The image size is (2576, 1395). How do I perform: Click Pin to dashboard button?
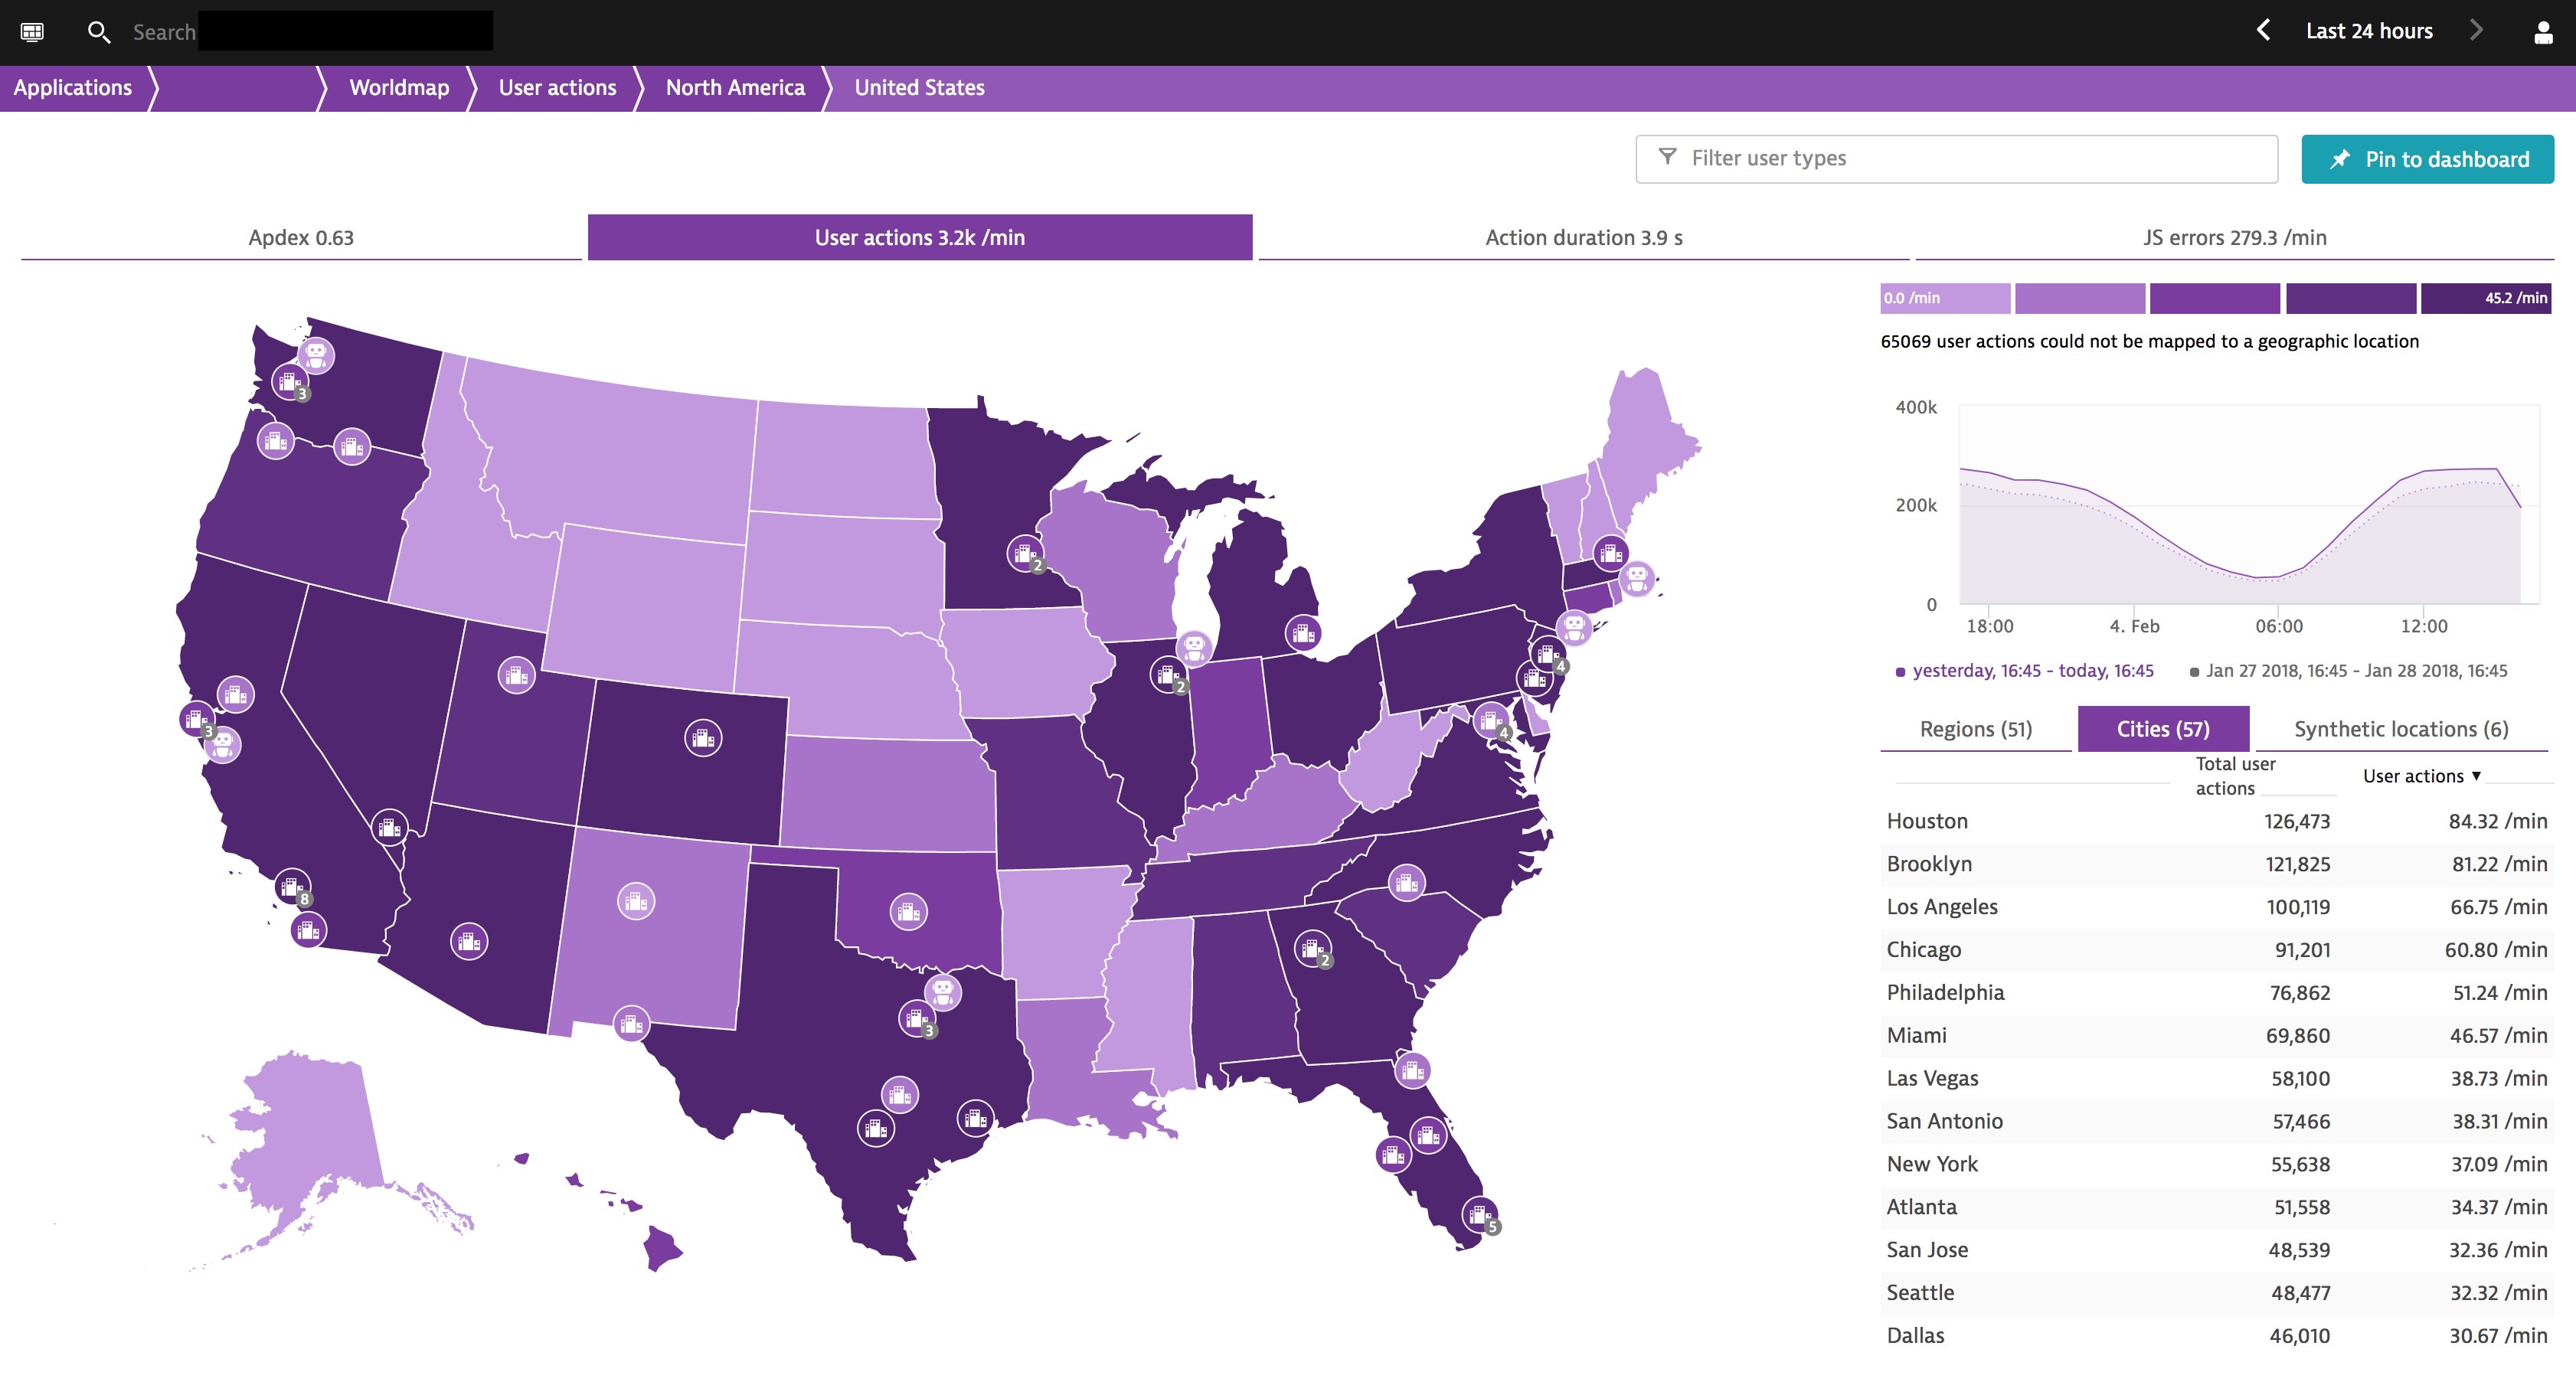(2427, 159)
